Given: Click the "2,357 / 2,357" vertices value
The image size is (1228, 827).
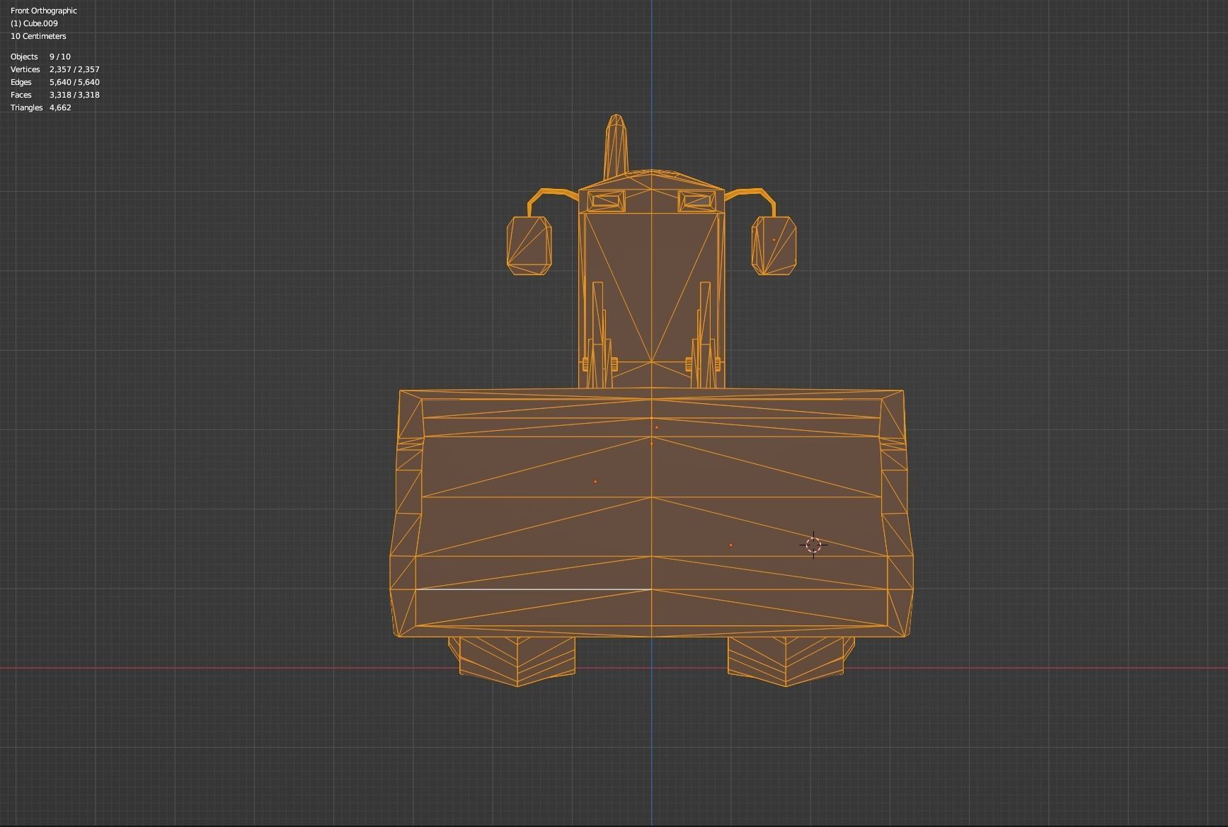Looking at the screenshot, I should pyautogui.click(x=74, y=69).
